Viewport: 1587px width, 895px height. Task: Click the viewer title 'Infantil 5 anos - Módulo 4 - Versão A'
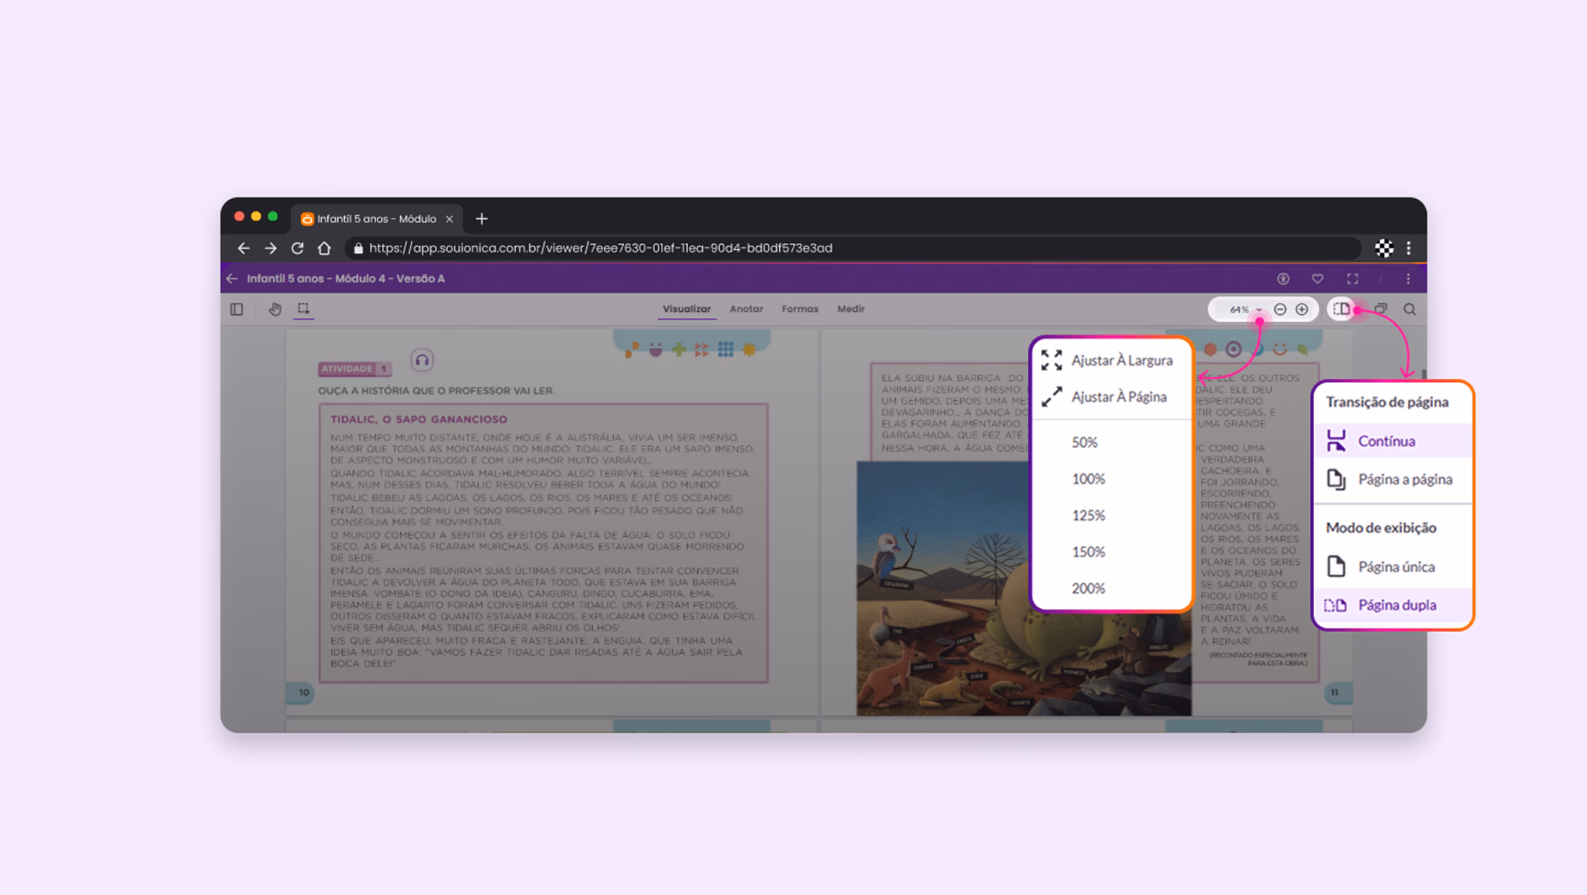[x=346, y=279]
